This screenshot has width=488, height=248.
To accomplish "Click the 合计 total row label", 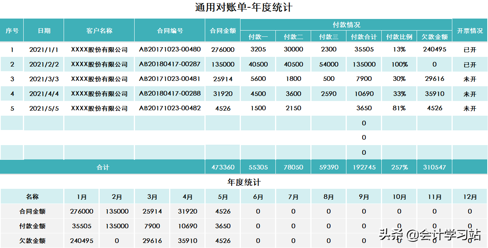I will coord(103,167).
